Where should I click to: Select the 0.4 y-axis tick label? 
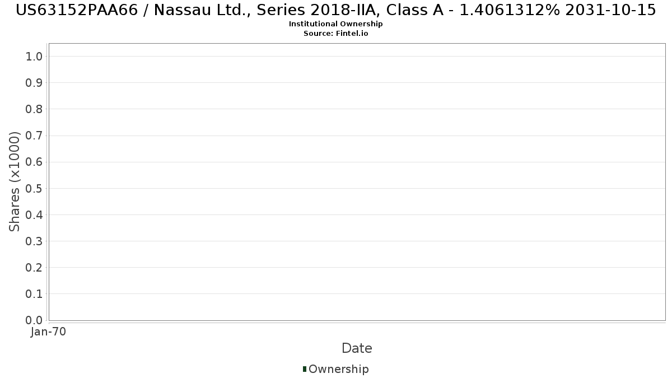34,215
